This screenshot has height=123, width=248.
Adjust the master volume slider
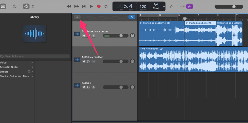point(229,7)
